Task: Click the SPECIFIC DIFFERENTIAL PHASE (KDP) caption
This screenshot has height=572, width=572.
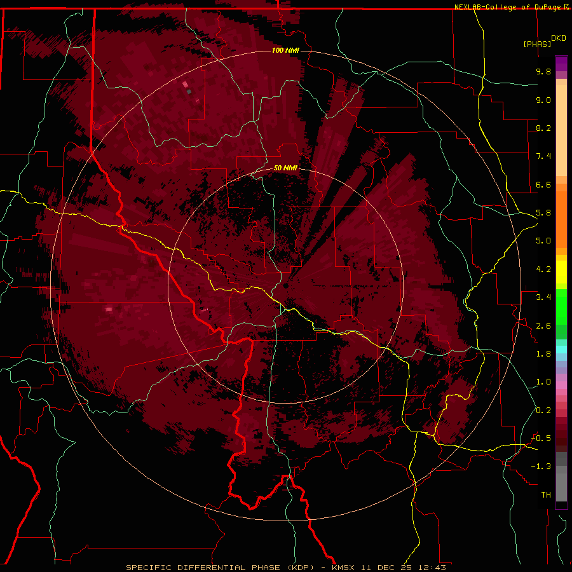Action: [220, 568]
